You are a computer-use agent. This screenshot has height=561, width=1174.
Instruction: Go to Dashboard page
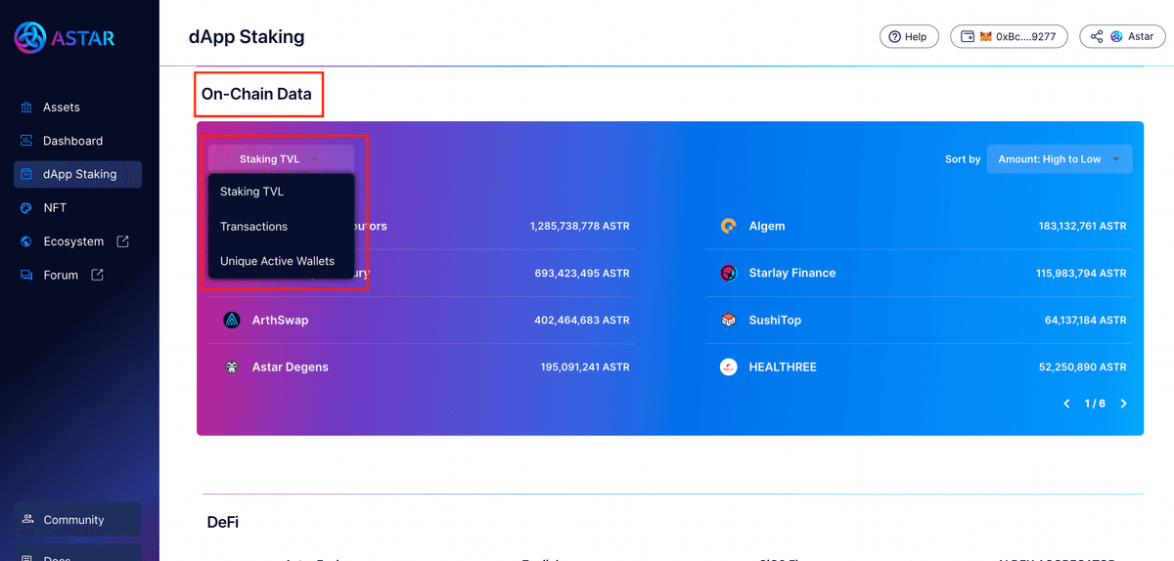[77, 141]
